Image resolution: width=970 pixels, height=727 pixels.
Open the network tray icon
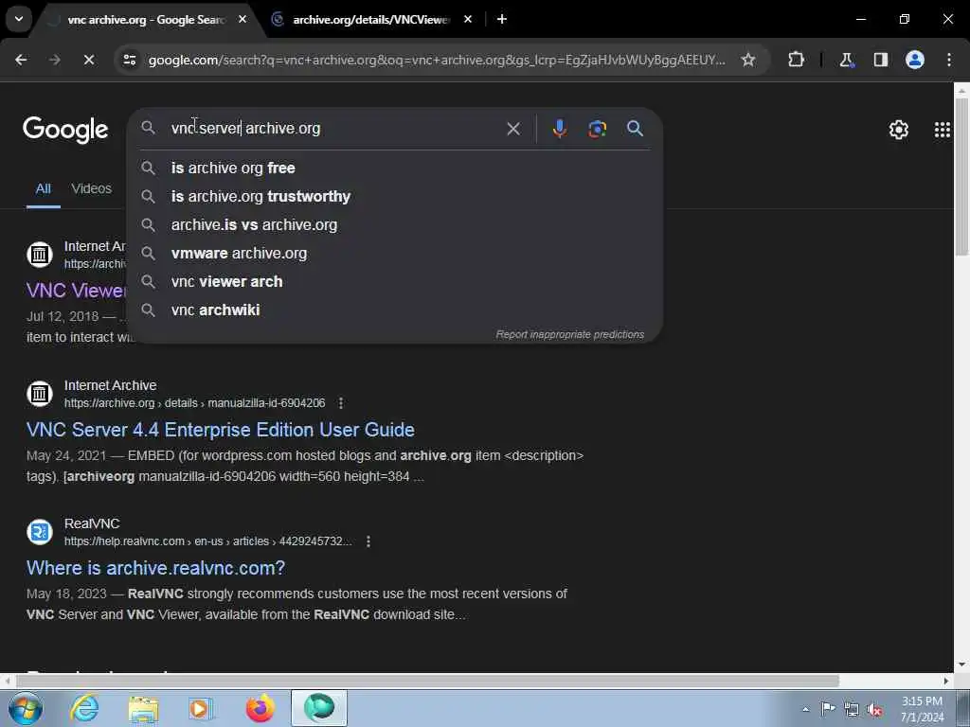[852, 710]
